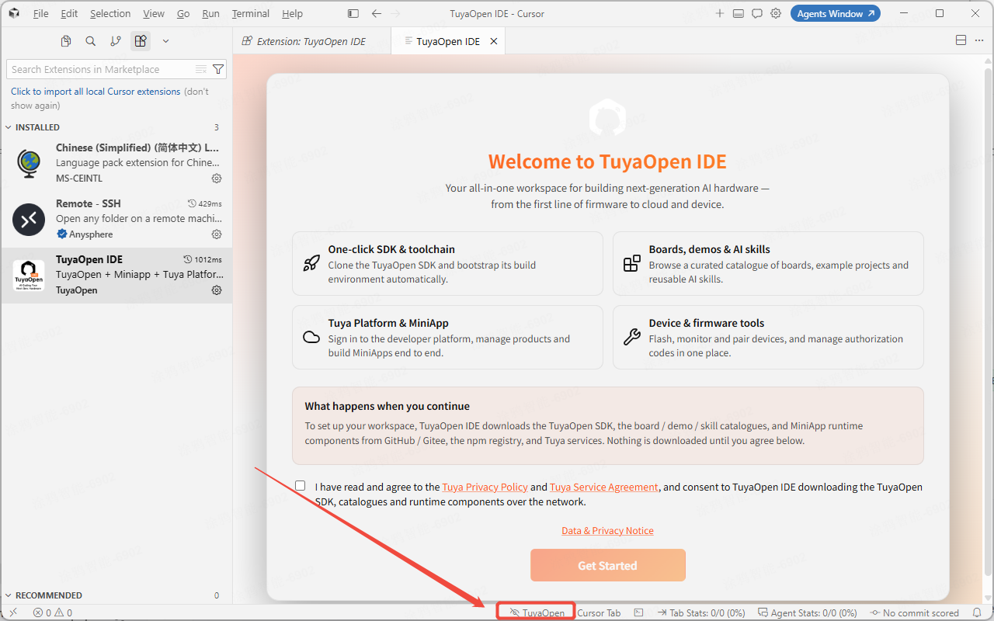The image size is (994, 621).
Task: Toggle the primary sidebar icon in title bar
Action: [x=353, y=14]
